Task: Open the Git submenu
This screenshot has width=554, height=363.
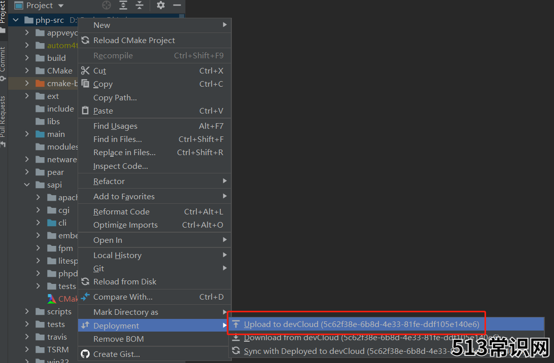Action: tap(154, 268)
